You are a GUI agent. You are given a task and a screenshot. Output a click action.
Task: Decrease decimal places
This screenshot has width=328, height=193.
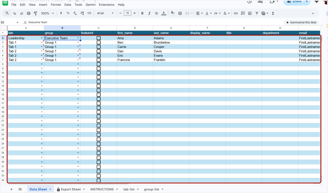(75, 13)
